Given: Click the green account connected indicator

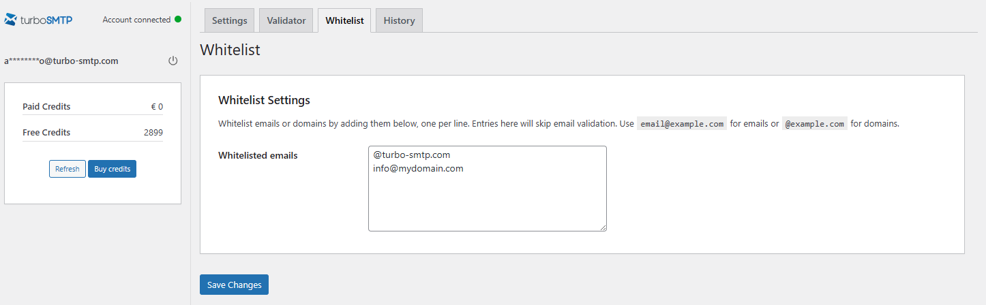Looking at the screenshot, I should (178, 20).
